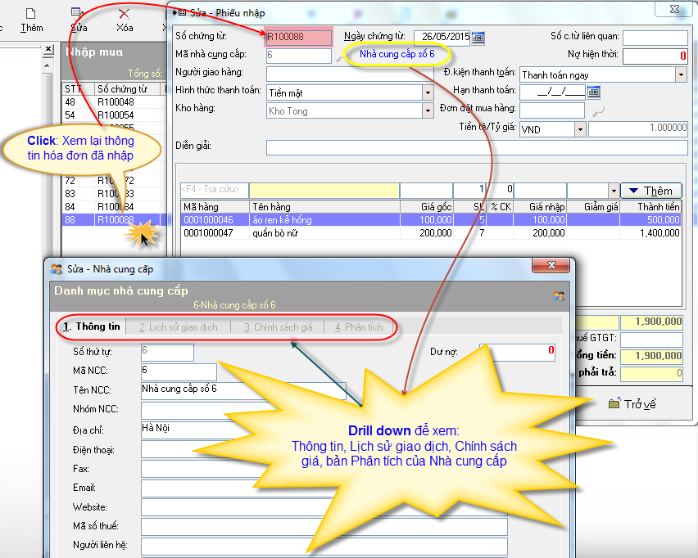Open calendar picker beside Hạn thanh toán

click(x=594, y=92)
